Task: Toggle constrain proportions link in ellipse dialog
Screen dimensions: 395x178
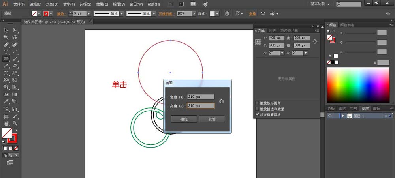Action: (x=222, y=101)
